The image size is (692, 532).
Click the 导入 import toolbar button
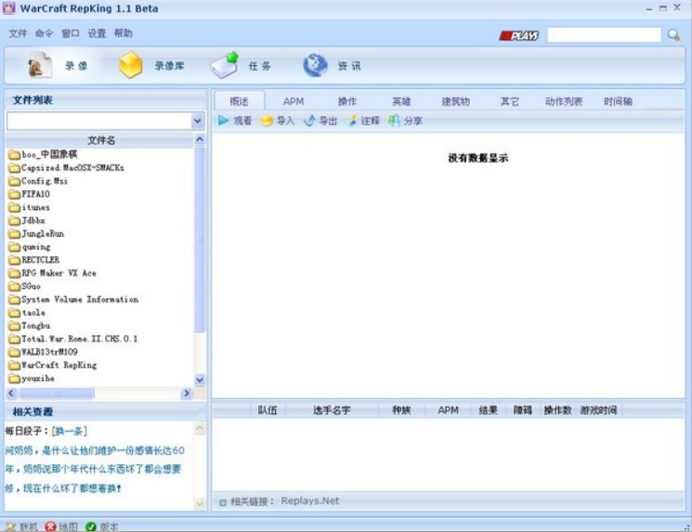point(277,121)
